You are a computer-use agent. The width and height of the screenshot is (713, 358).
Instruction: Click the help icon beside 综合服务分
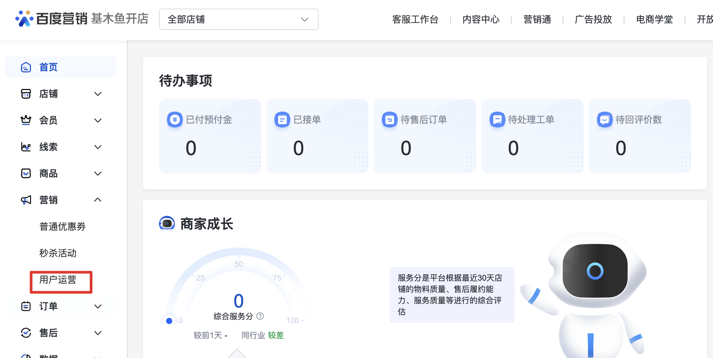[x=260, y=316]
